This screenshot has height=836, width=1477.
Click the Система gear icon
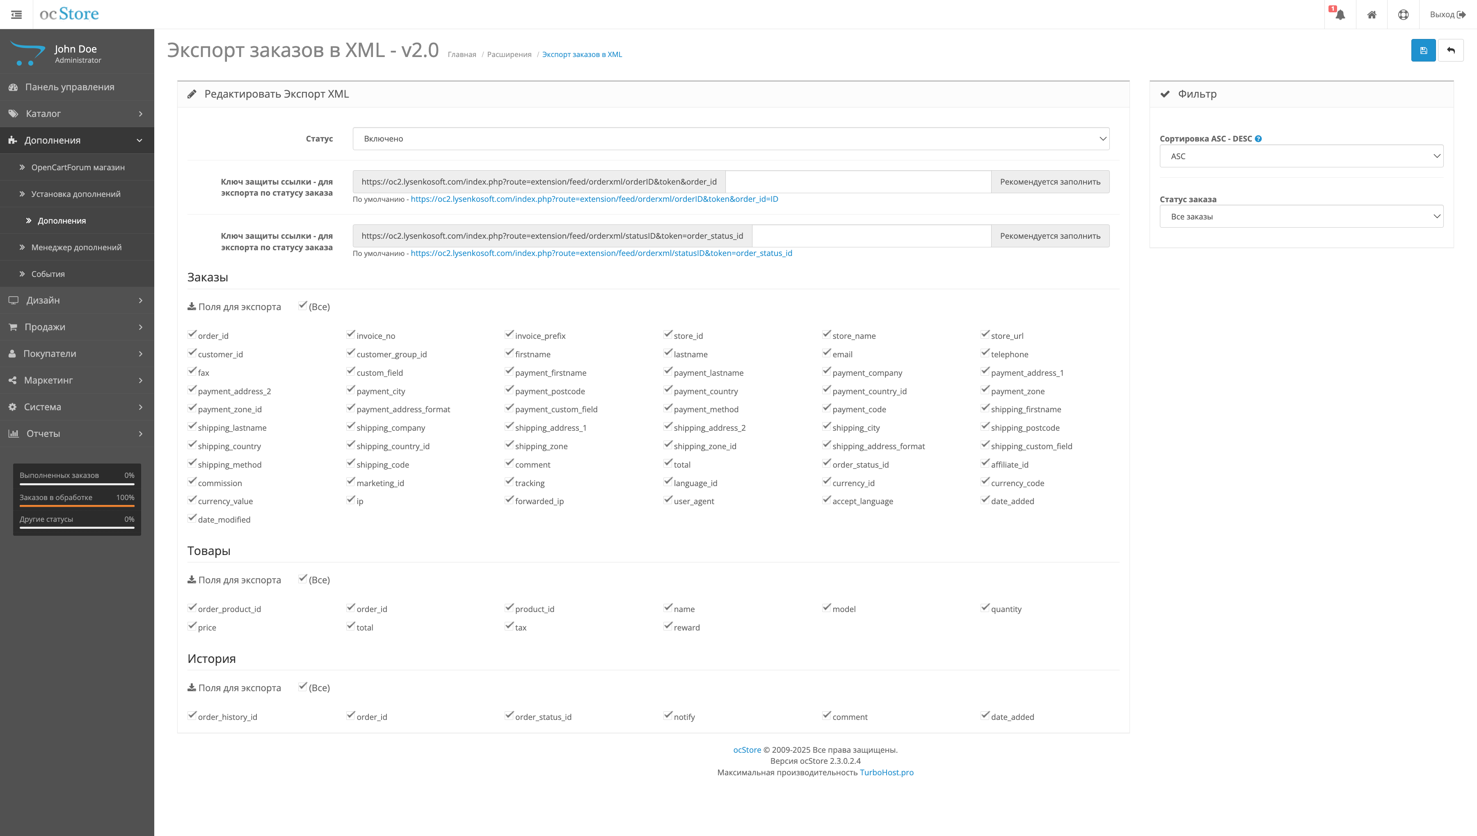tap(12, 407)
